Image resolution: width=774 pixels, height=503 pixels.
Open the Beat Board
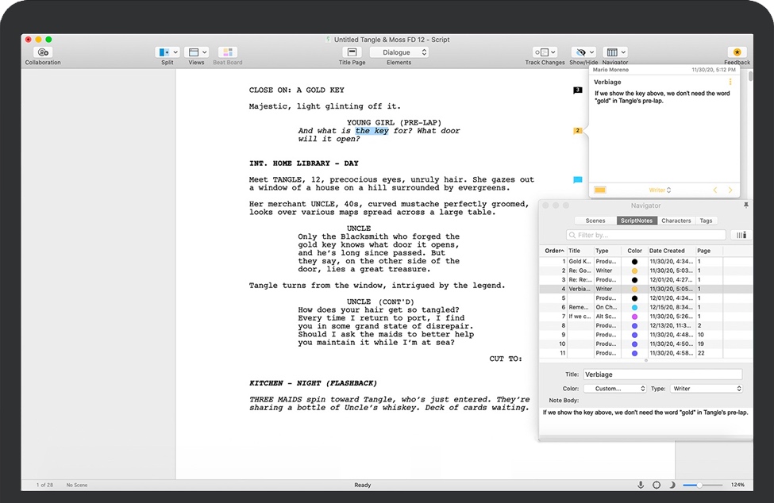click(227, 51)
